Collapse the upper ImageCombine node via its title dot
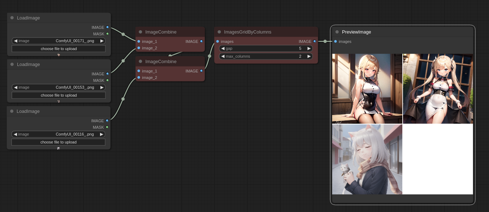 click(x=140, y=32)
